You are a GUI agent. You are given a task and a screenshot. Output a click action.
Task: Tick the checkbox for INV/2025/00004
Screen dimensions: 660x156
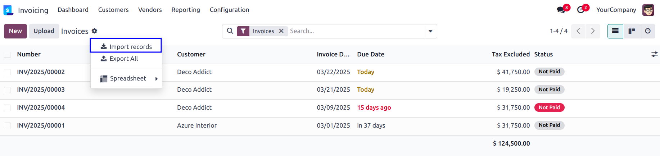pyautogui.click(x=7, y=108)
